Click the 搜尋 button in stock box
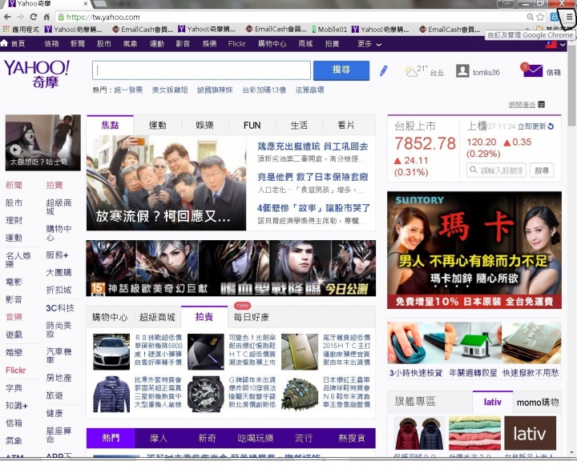 pos(542,170)
